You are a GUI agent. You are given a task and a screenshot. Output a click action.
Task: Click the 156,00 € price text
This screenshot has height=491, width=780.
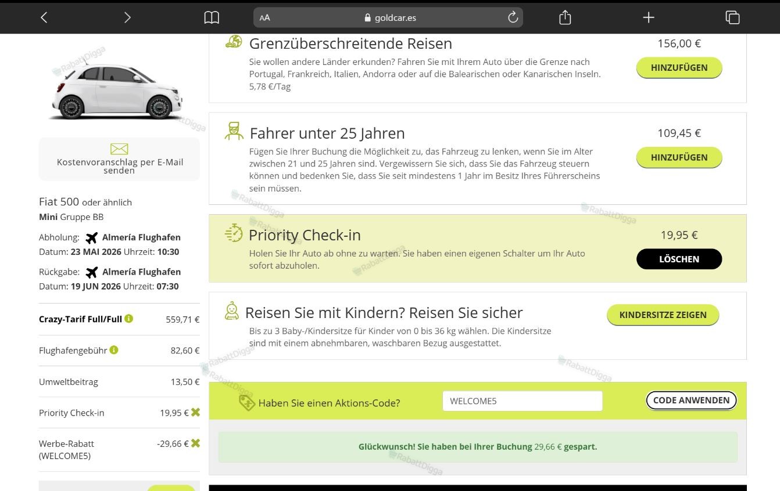(679, 44)
